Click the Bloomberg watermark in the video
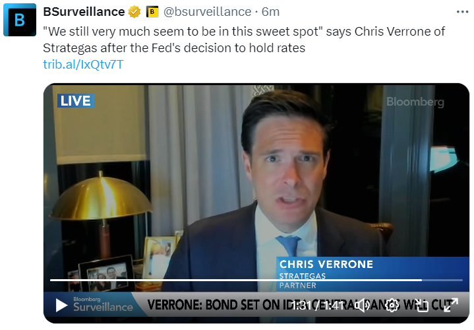This screenshot has height=330, width=474. click(x=415, y=102)
